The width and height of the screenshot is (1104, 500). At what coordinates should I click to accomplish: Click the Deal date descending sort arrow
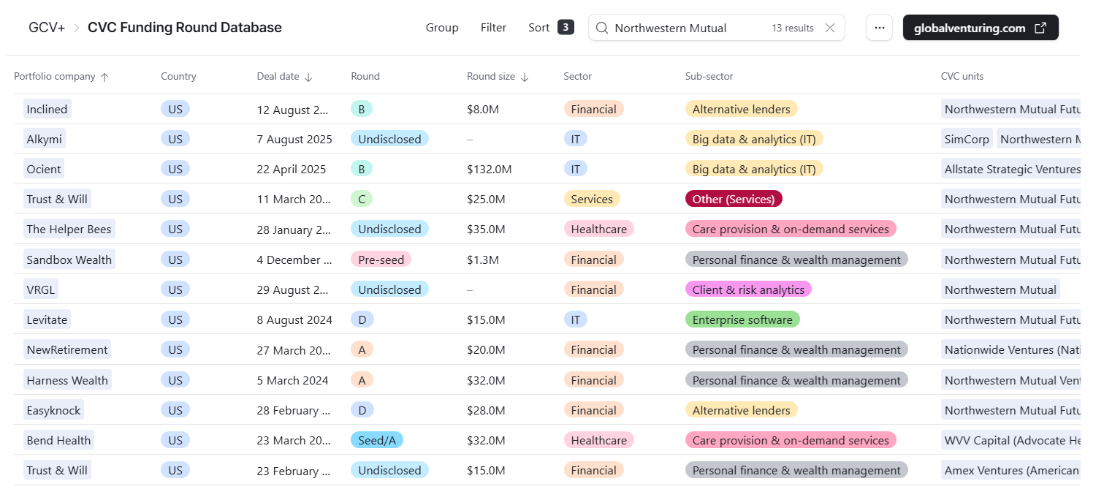[x=308, y=77]
